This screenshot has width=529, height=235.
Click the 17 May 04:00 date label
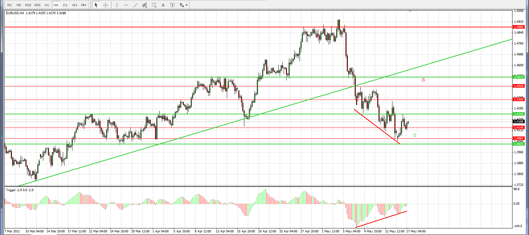[416, 231]
